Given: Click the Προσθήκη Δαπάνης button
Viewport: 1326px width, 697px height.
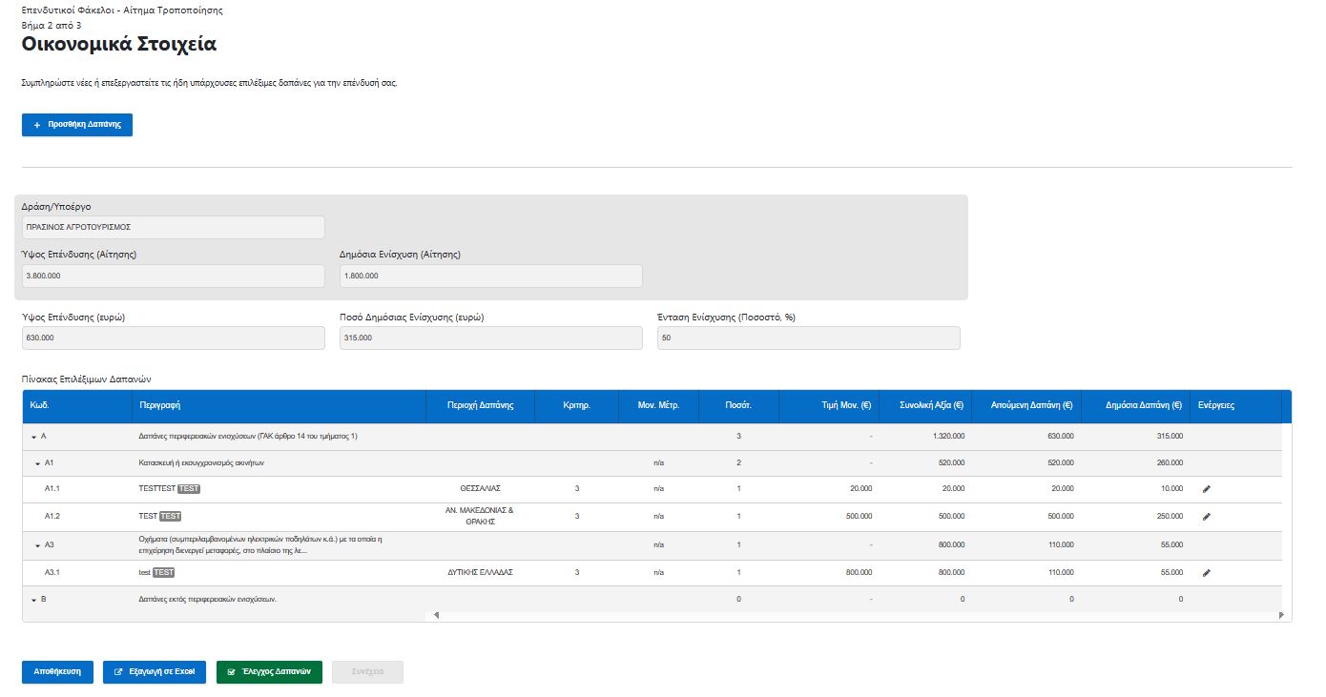Looking at the screenshot, I should pos(77,125).
